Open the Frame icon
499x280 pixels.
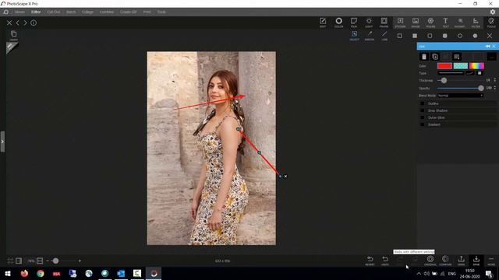[384, 23]
